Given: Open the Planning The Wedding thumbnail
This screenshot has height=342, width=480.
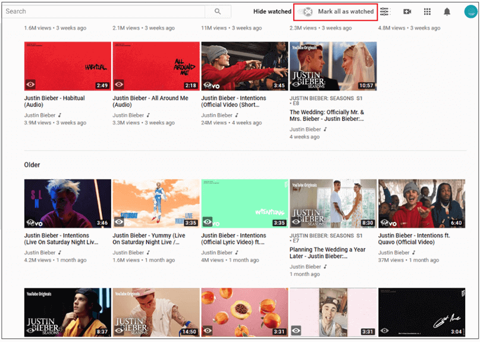Looking at the screenshot, I should [333, 203].
